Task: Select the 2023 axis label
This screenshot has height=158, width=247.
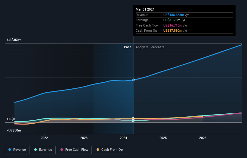Action: coord(84,138)
